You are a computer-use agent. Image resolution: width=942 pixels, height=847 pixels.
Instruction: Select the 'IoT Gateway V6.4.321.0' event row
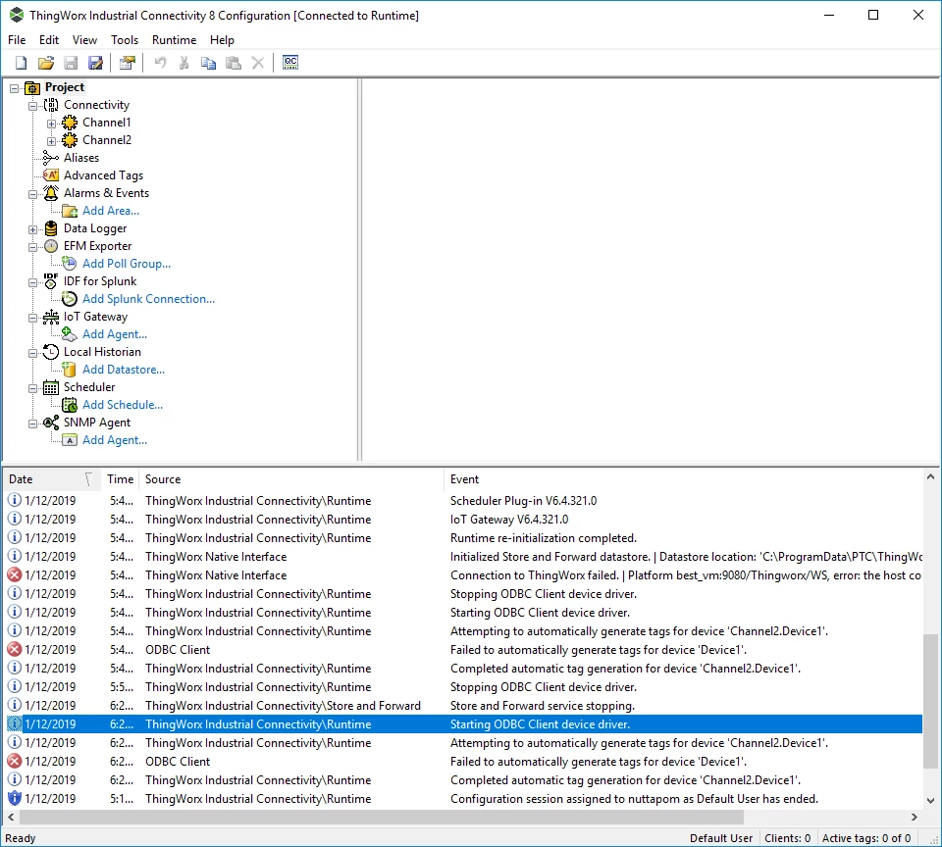click(464, 520)
